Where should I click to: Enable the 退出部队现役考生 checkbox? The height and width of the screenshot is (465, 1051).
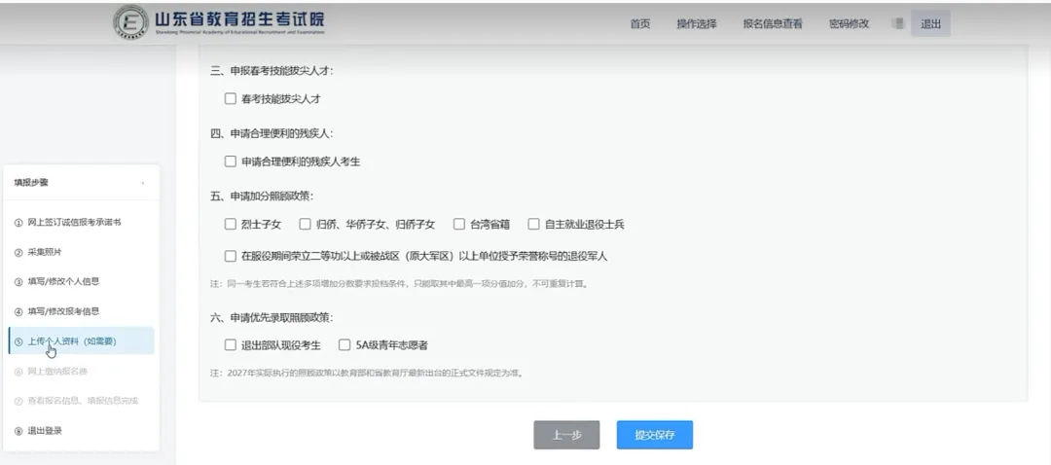[231, 345]
